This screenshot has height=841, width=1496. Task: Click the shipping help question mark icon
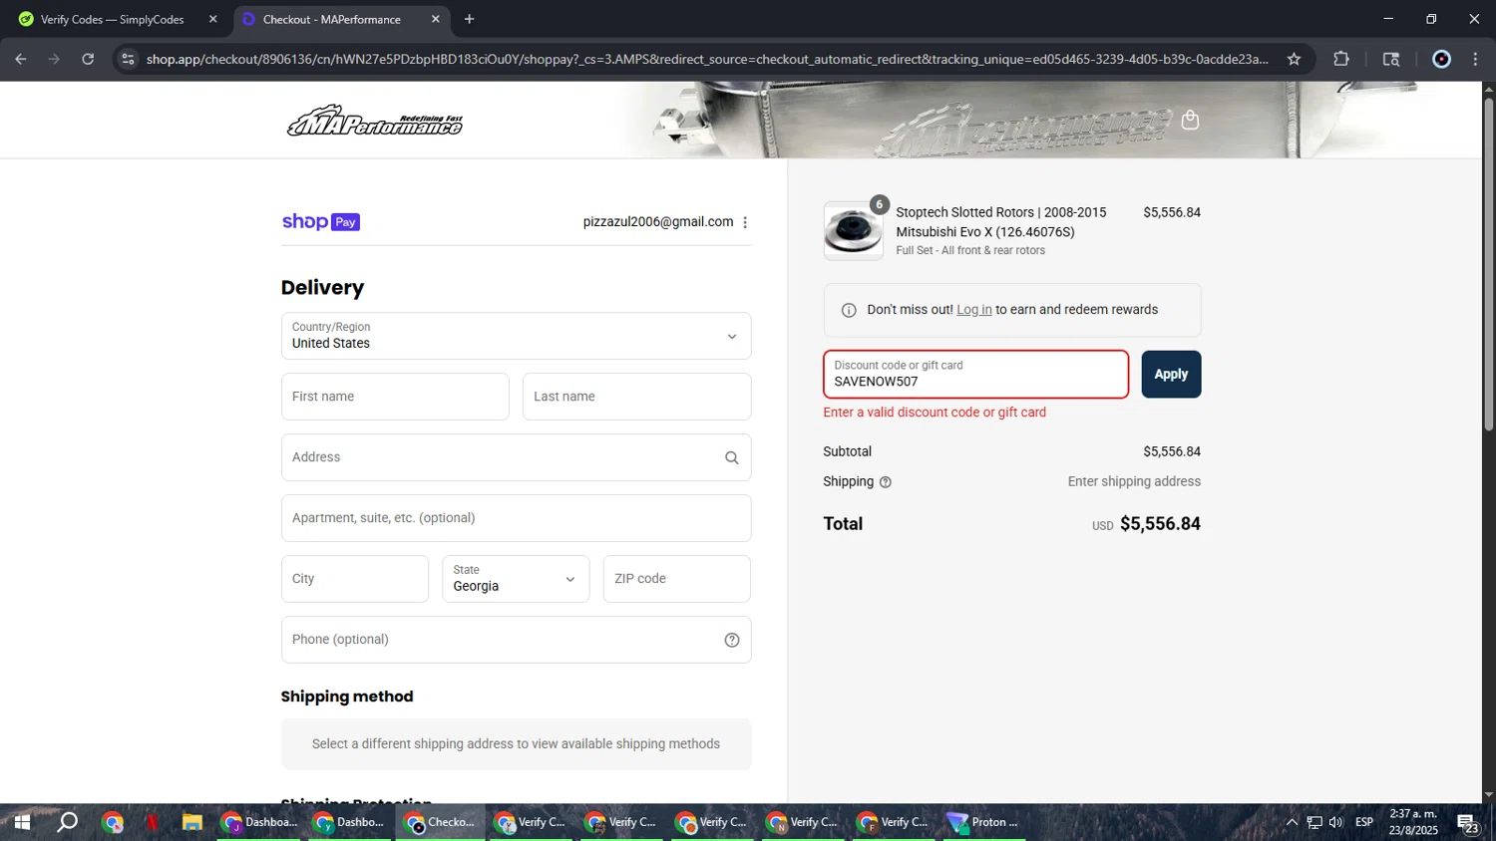(x=886, y=482)
